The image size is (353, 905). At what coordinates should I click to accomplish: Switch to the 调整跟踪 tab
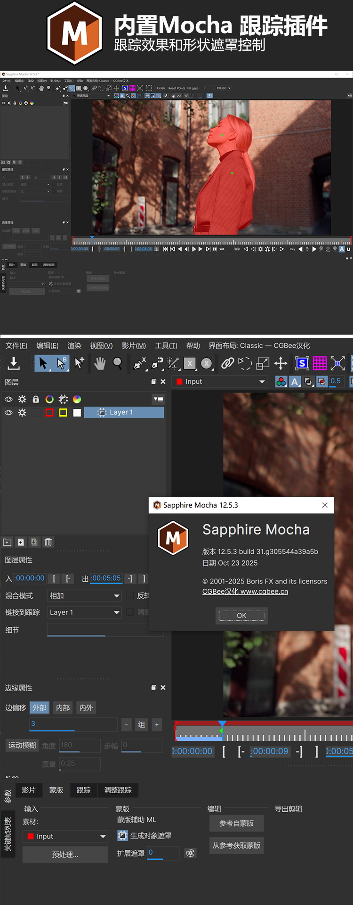tap(118, 790)
